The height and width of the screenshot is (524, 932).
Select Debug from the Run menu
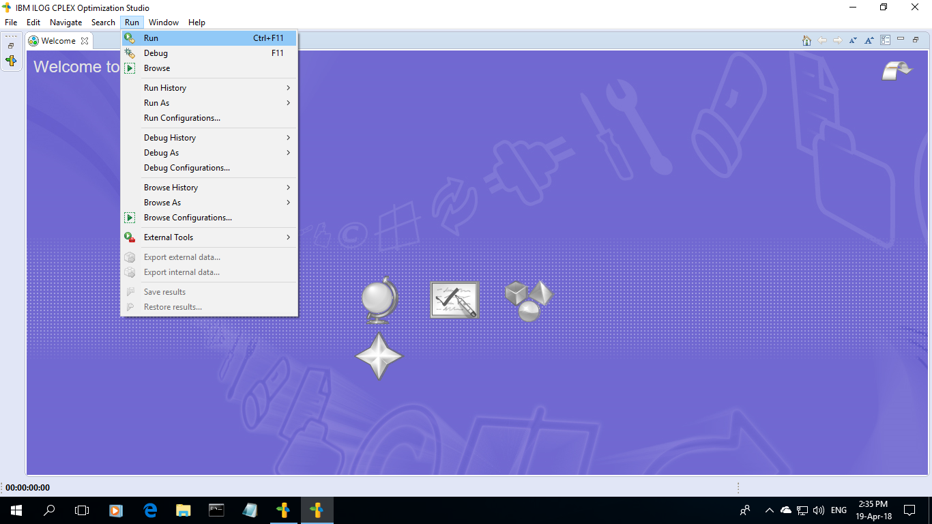click(156, 53)
